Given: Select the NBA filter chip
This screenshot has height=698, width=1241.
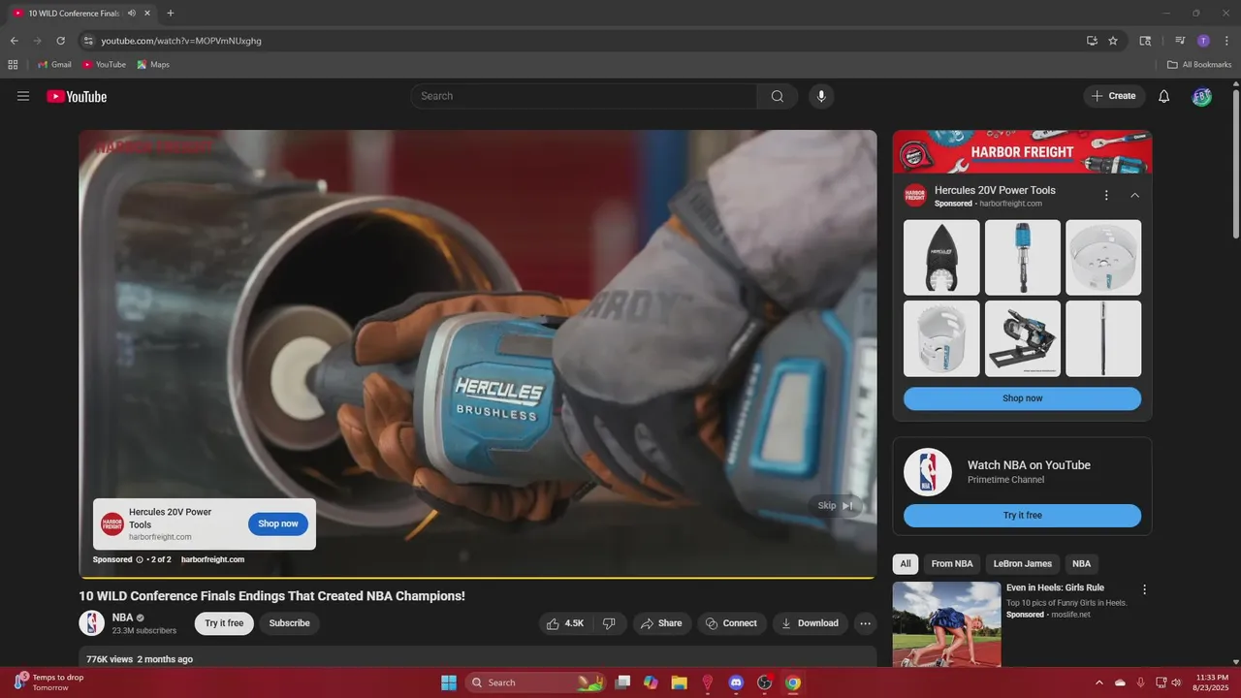Looking at the screenshot, I should (1081, 564).
